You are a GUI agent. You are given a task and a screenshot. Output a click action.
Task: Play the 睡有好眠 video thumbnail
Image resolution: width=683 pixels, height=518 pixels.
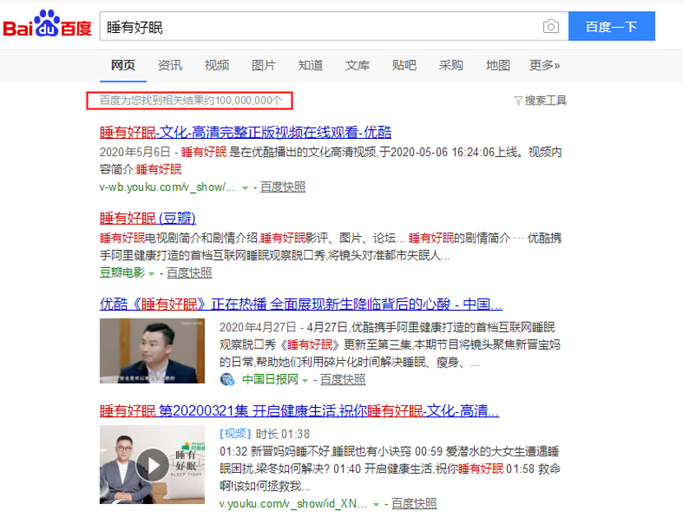(x=152, y=465)
